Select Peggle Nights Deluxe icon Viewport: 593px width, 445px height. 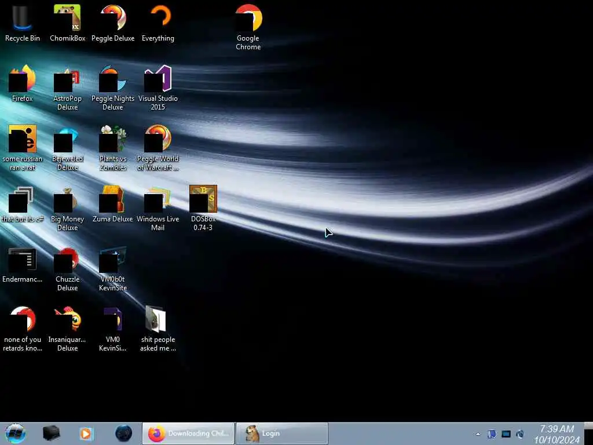pyautogui.click(x=113, y=88)
